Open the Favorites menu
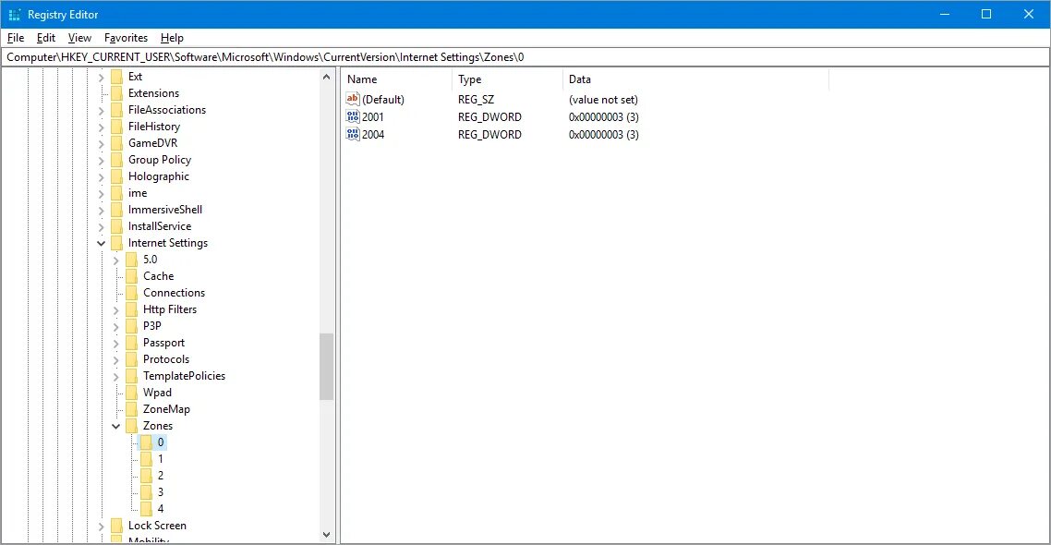The height and width of the screenshot is (545, 1051). pyautogui.click(x=126, y=38)
